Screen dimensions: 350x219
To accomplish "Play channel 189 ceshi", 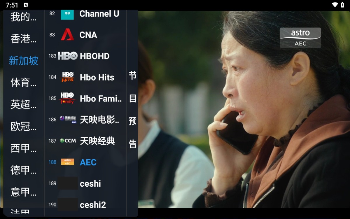I will tap(85, 183).
